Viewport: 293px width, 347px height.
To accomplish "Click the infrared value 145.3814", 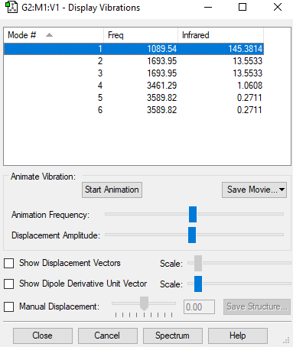I will pyautogui.click(x=245, y=49).
